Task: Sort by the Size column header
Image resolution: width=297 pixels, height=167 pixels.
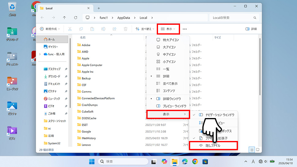Action: [x=218, y=37]
